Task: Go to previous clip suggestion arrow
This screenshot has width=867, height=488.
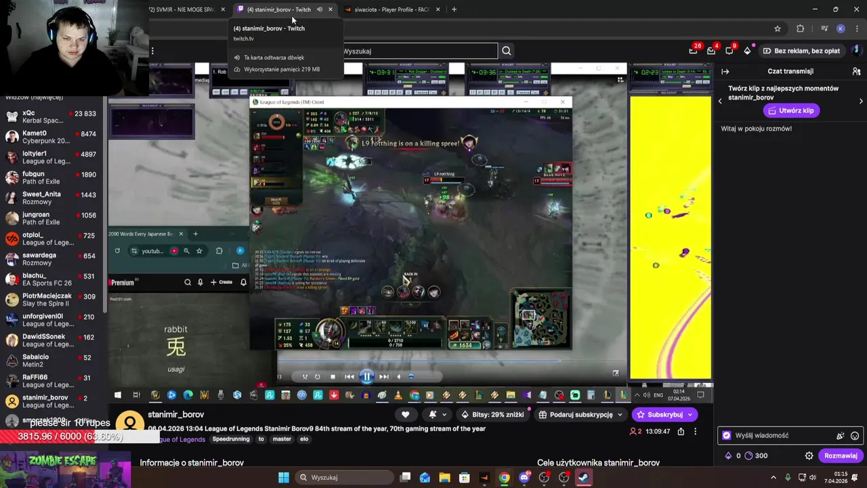Action: (720, 101)
